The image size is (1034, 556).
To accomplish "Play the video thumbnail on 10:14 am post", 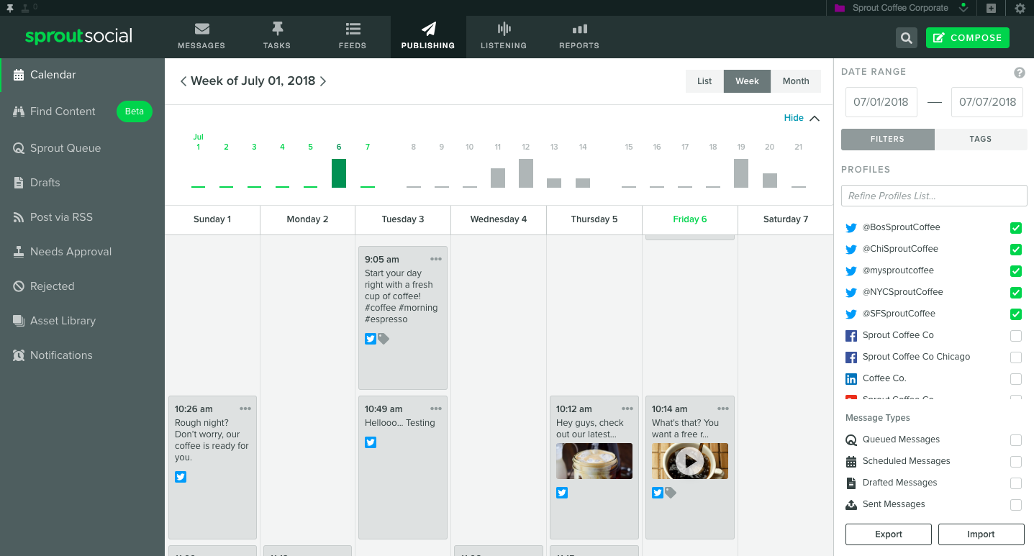I will tap(690, 461).
